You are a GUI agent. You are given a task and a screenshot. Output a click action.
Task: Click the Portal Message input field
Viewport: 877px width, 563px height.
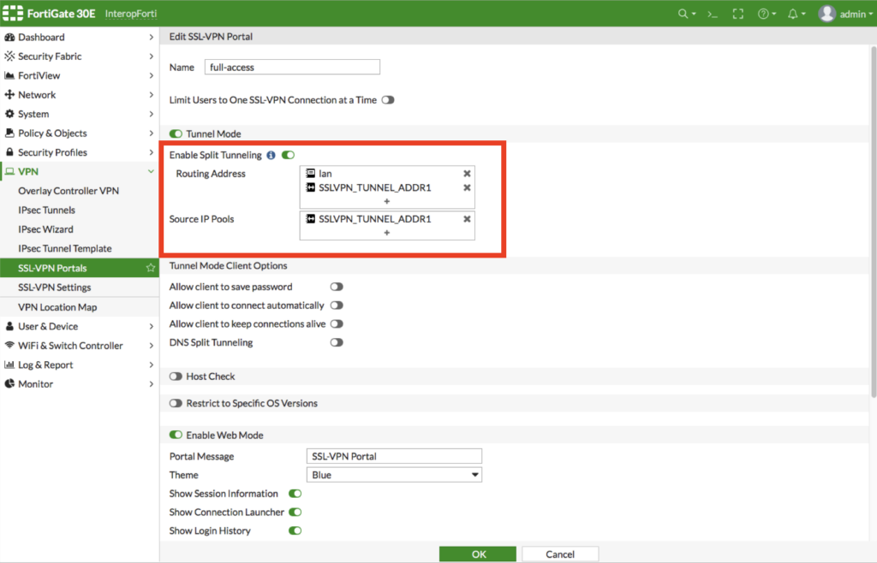click(x=394, y=456)
